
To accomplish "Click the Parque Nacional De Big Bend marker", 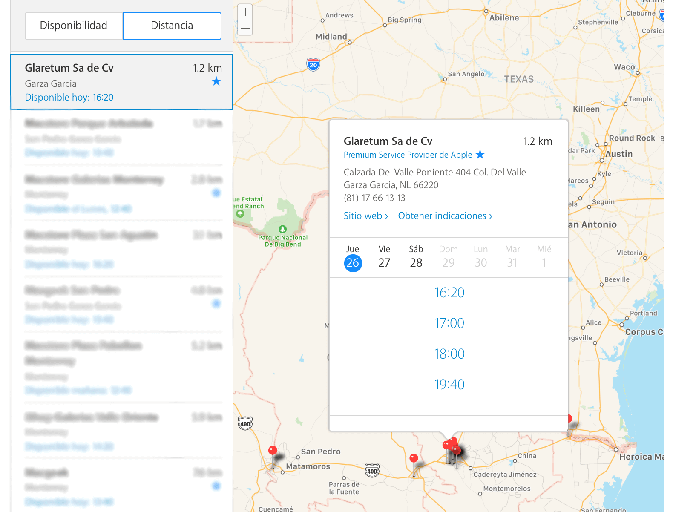I will [282, 229].
